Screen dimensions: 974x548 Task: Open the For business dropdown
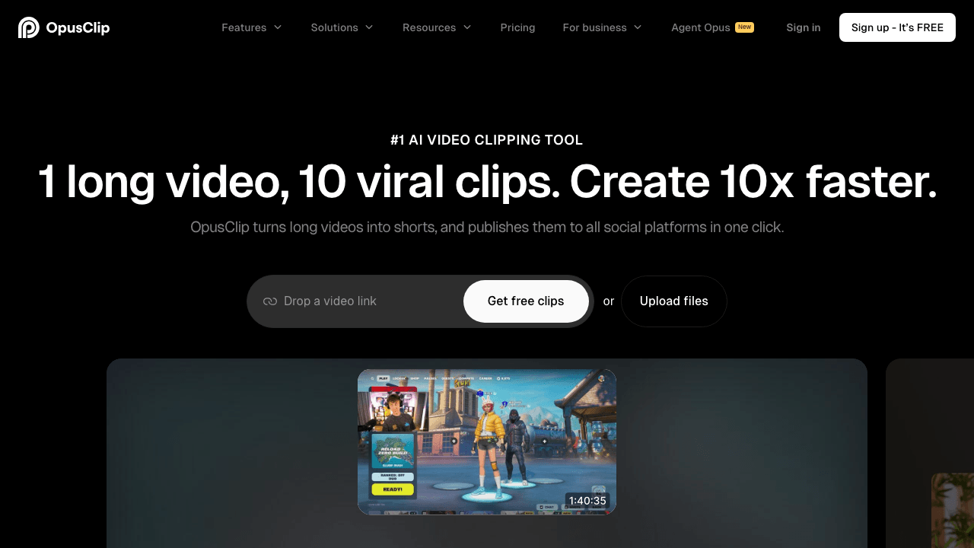click(596, 27)
